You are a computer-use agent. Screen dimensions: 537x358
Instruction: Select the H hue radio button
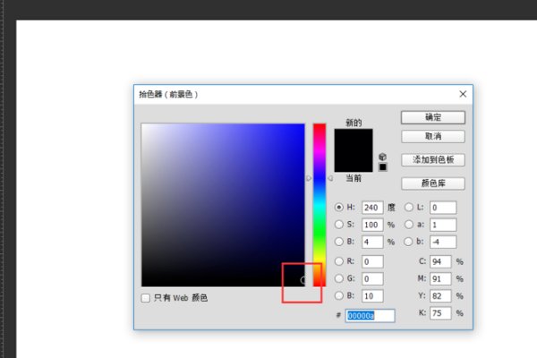[339, 207]
